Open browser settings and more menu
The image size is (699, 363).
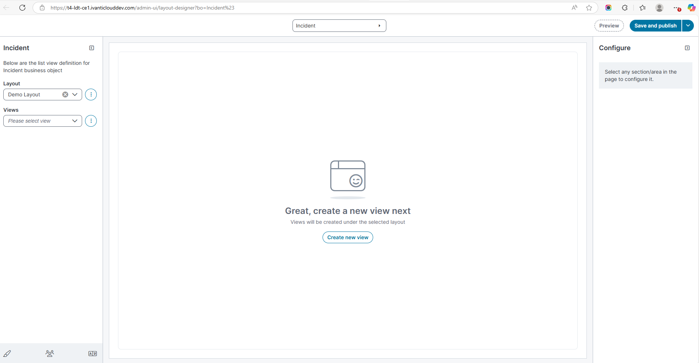tap(676, 8)
